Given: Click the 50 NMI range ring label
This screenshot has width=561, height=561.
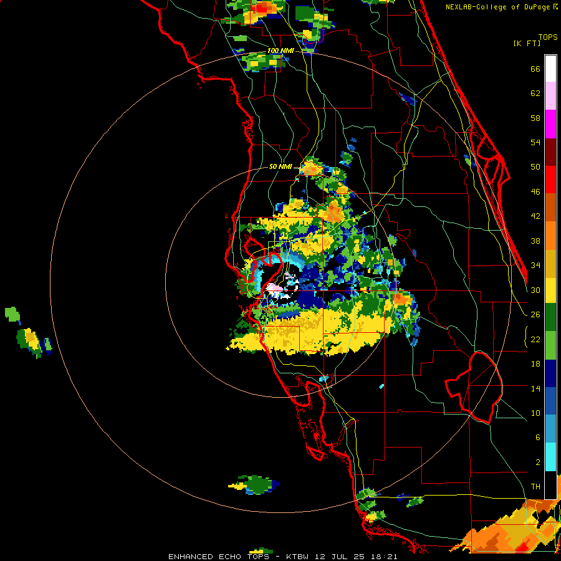Looking at the screenshot, I should coord(280,166).
